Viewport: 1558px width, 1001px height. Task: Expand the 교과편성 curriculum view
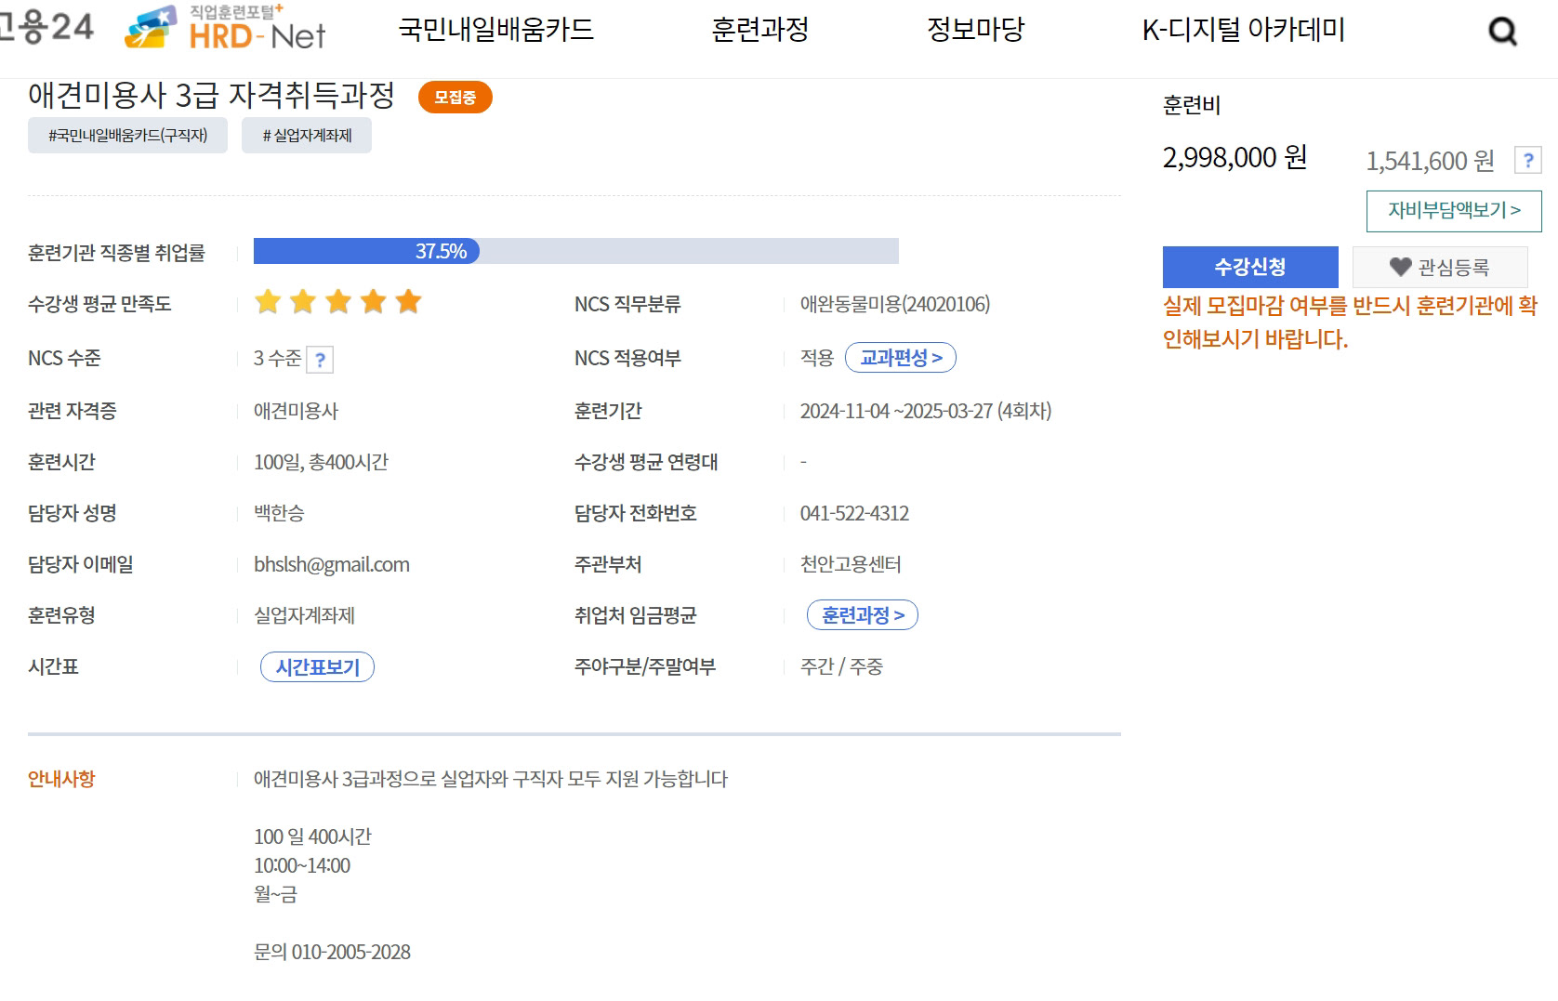click(900, 358)
